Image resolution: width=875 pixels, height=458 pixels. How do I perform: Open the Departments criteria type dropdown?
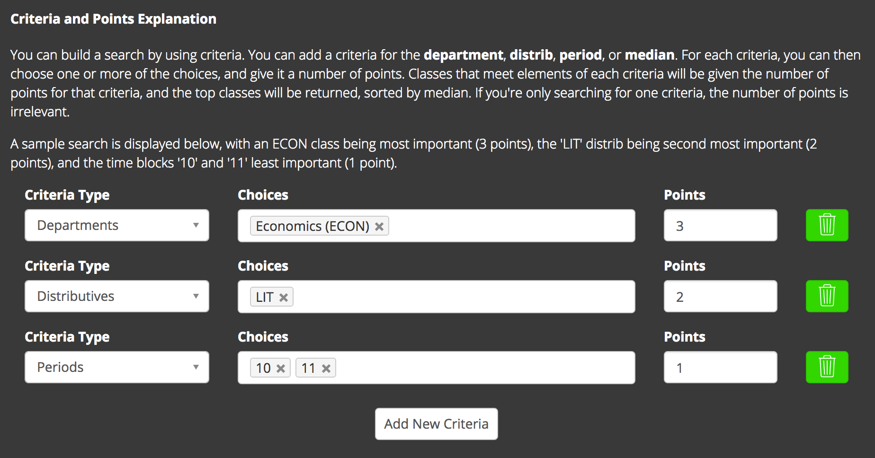click(117, 225)
